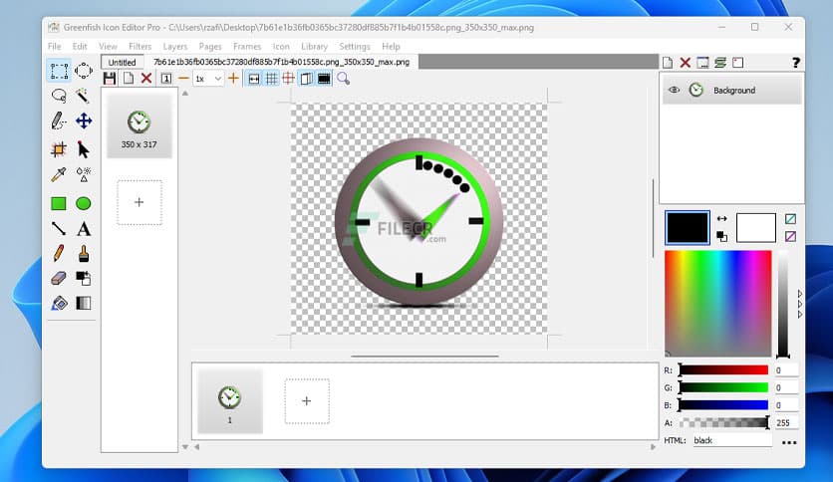
Task: Click the layer from selection icon
Action: tap(738, 63)
